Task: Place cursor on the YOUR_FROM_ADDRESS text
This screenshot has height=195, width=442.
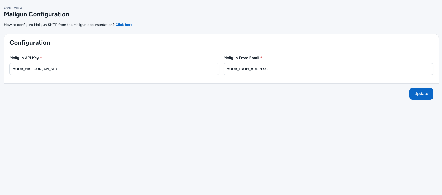Action: click(247, 69)
